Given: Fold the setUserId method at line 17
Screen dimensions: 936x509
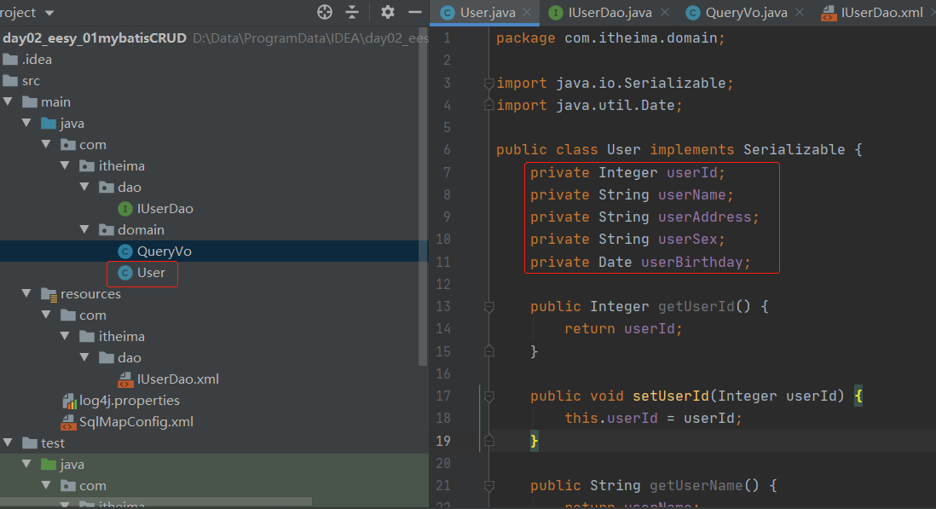Looking at the screenshot, I should [489, 396].
